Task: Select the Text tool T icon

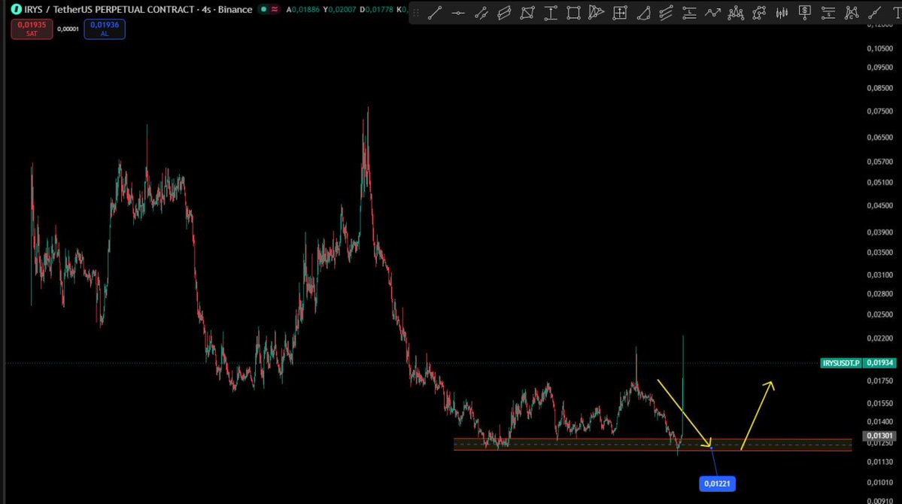Action: click(x=896, y=13)
